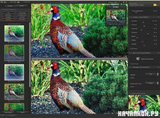Click the Search Results heading
The image size is (160, 118).
[14, 24]
